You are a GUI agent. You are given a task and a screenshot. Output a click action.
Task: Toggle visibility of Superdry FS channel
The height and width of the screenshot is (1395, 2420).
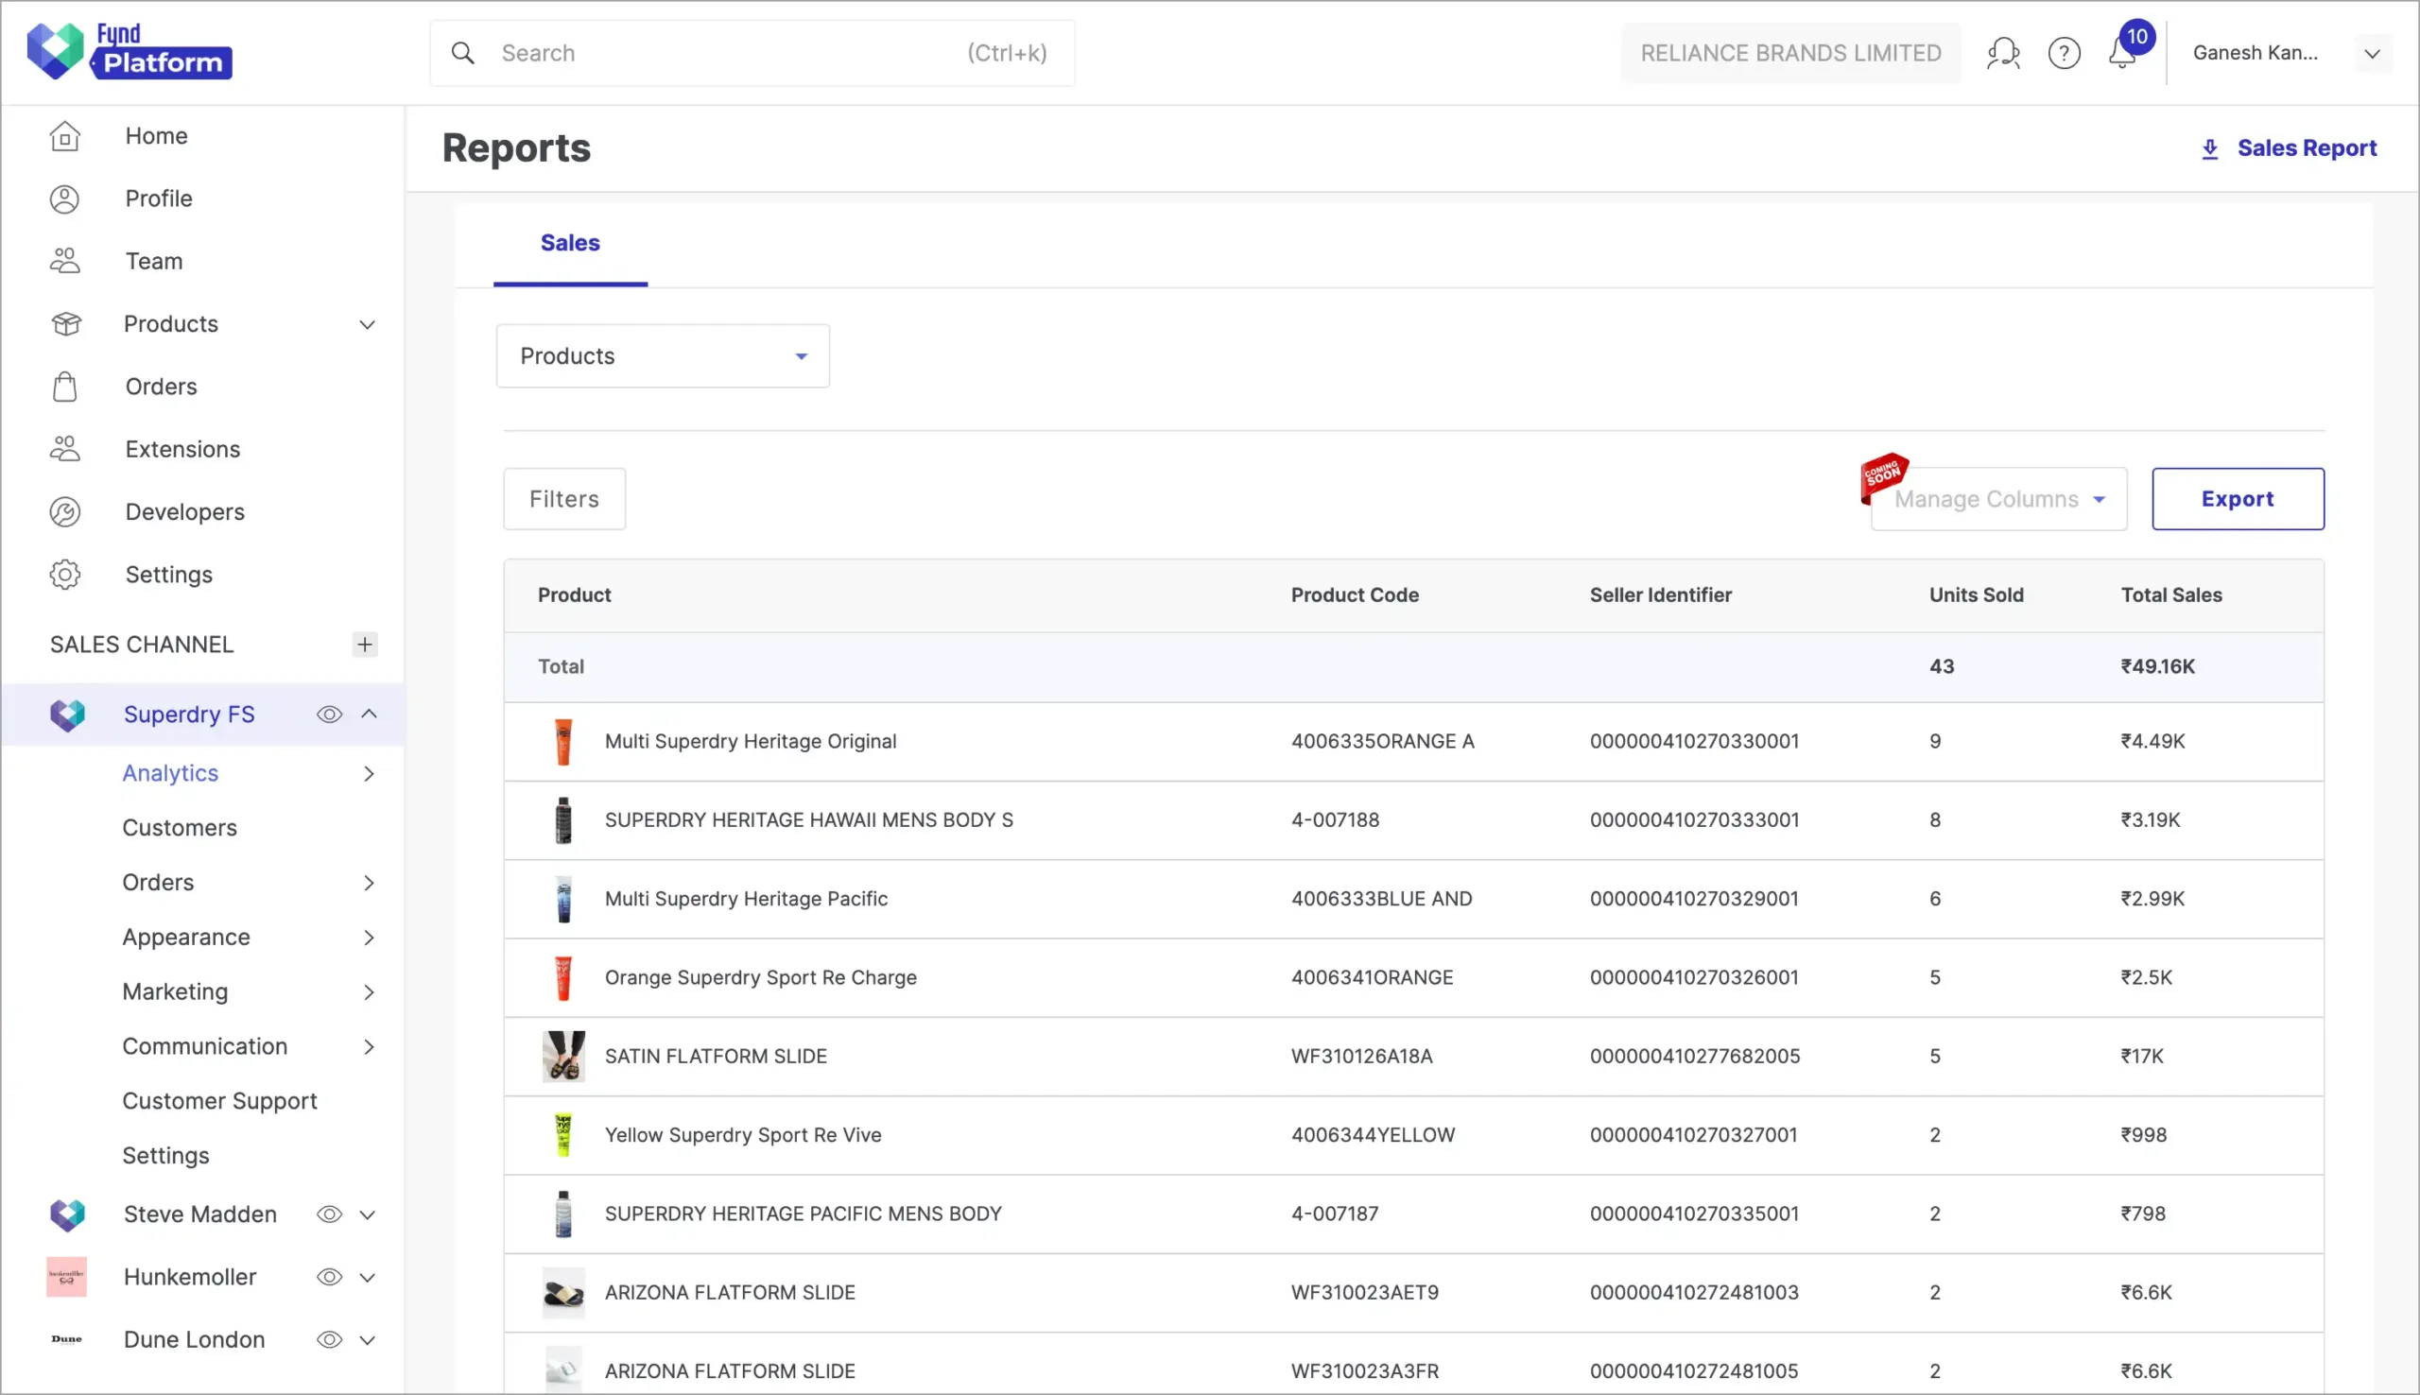pyautogui.click(x=329, y=713)
